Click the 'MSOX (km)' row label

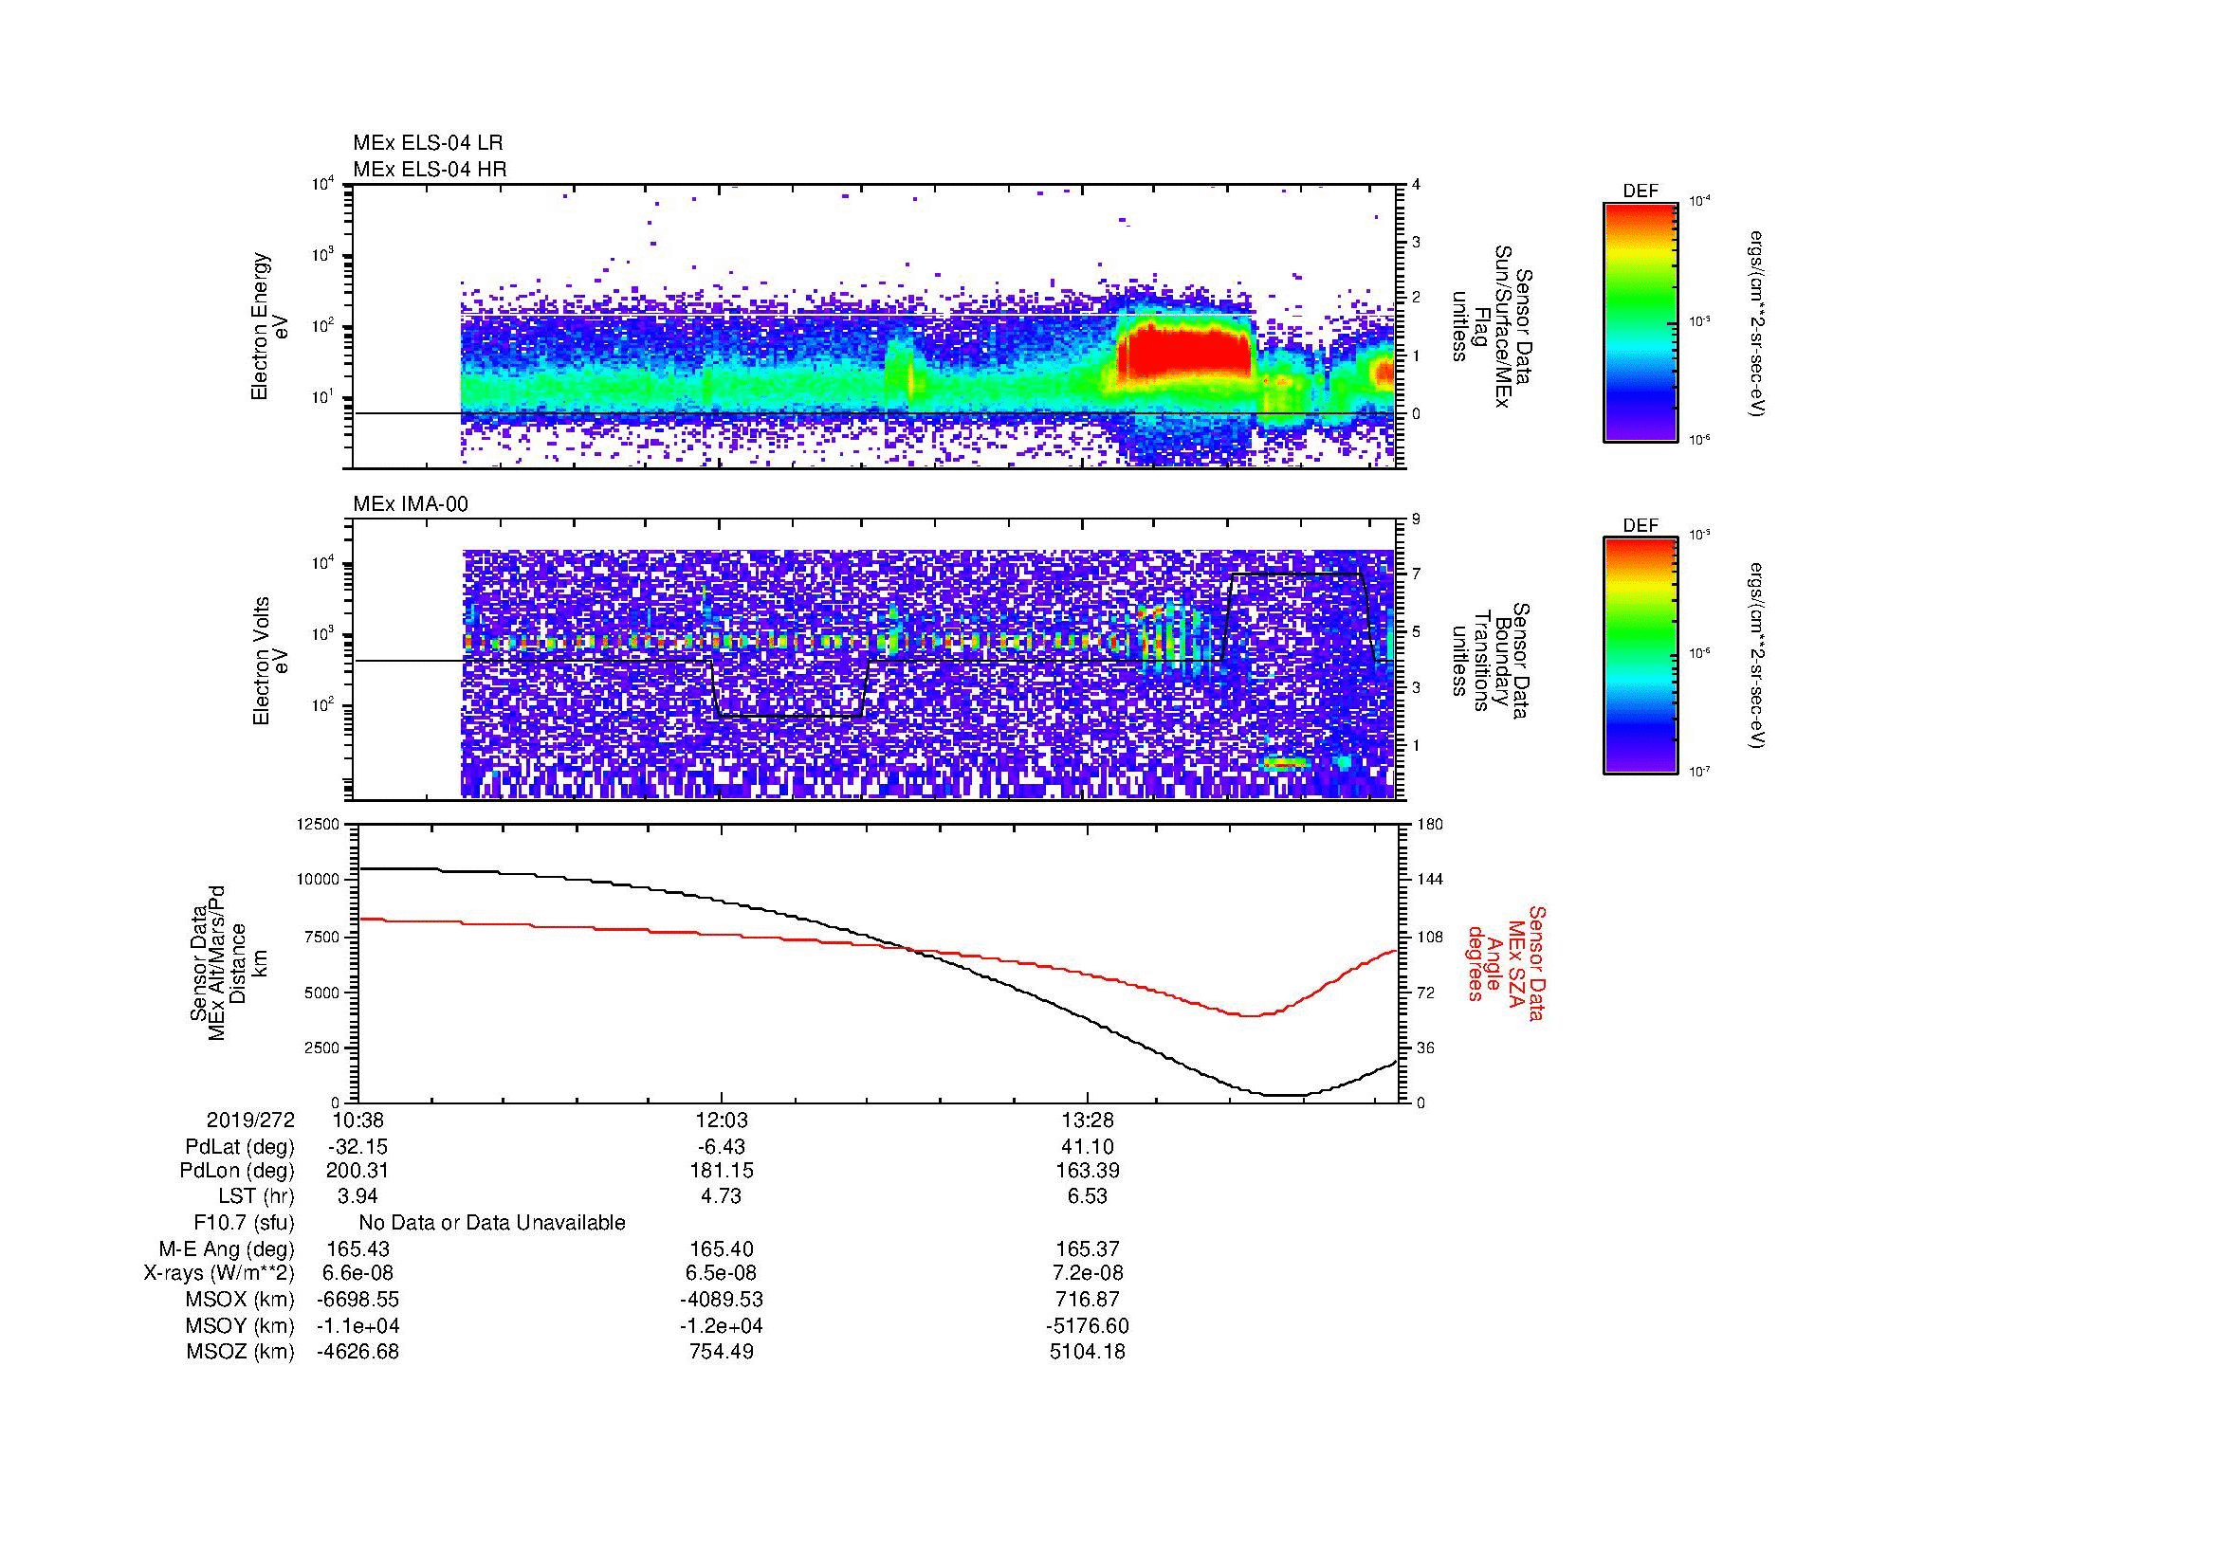point(241,1300)
